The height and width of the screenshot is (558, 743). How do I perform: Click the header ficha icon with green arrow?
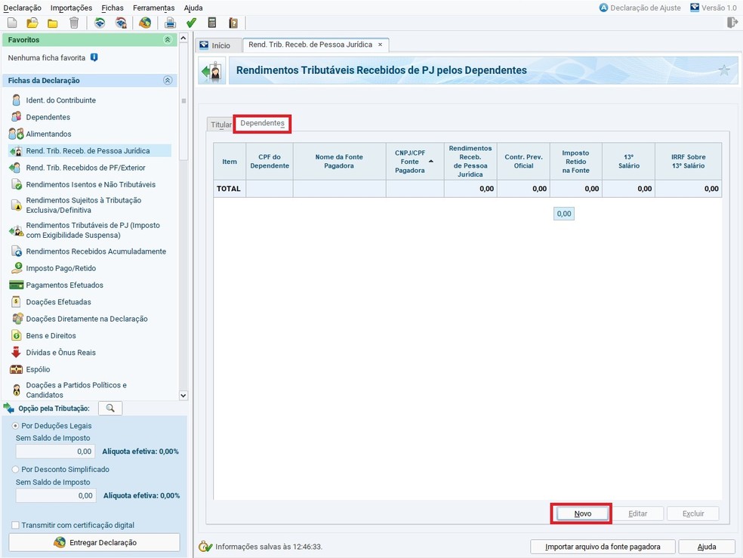pos(212,71)
